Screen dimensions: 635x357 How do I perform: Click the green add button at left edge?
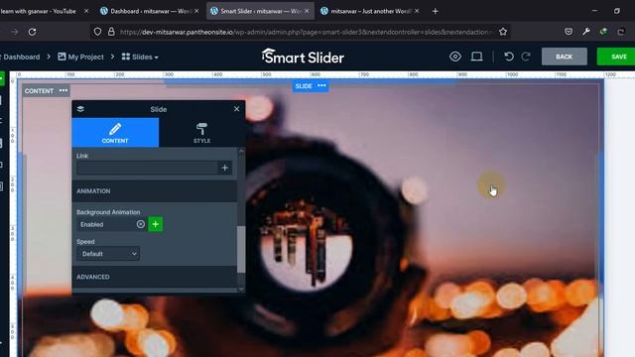click(x=2, y=79)
